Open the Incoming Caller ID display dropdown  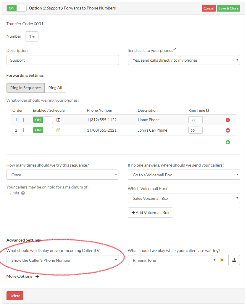(x=63, y=260)
